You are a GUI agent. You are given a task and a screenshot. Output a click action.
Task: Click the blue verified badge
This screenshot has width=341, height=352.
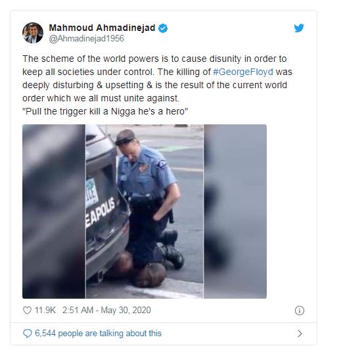click(163, 28)
